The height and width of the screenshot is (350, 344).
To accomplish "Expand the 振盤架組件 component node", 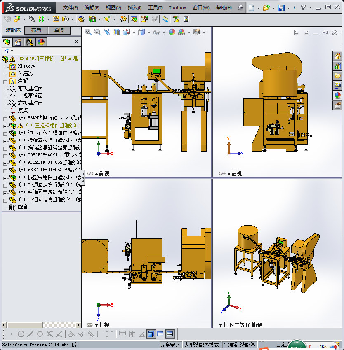I will tap(5, 178).
